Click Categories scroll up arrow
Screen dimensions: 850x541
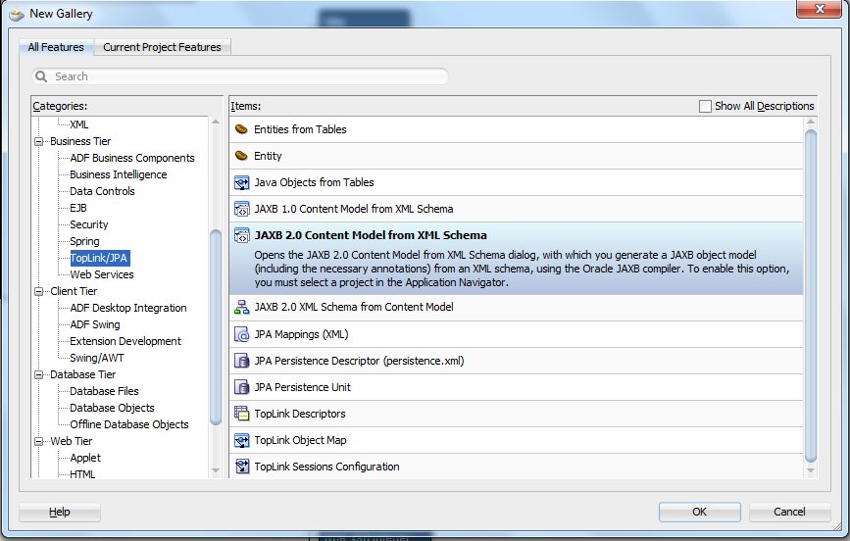(x=216, y=122)
